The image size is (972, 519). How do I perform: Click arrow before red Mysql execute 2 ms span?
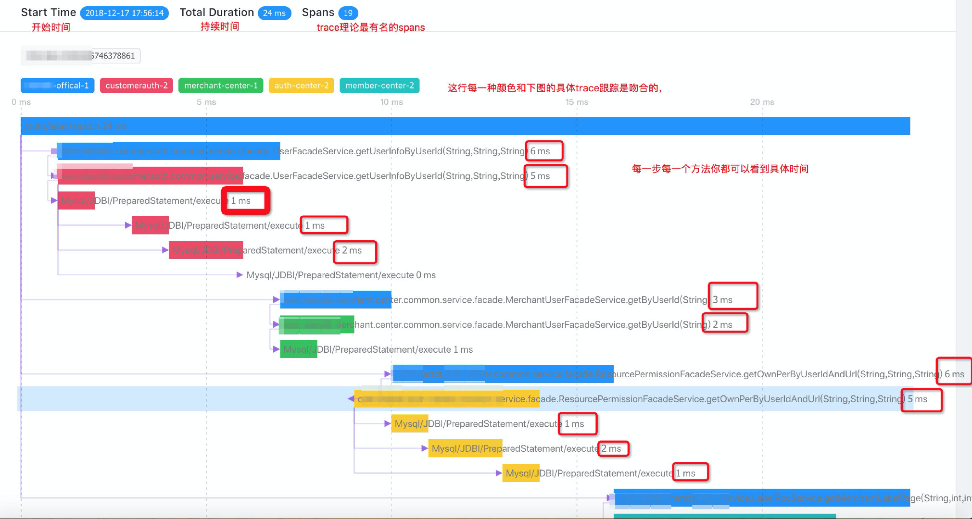pos(165,250)
